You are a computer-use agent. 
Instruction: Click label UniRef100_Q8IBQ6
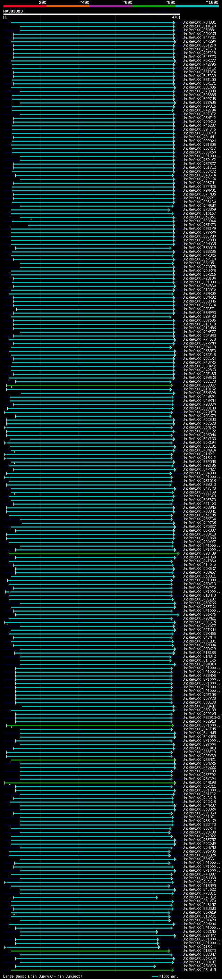pos(199,145)
